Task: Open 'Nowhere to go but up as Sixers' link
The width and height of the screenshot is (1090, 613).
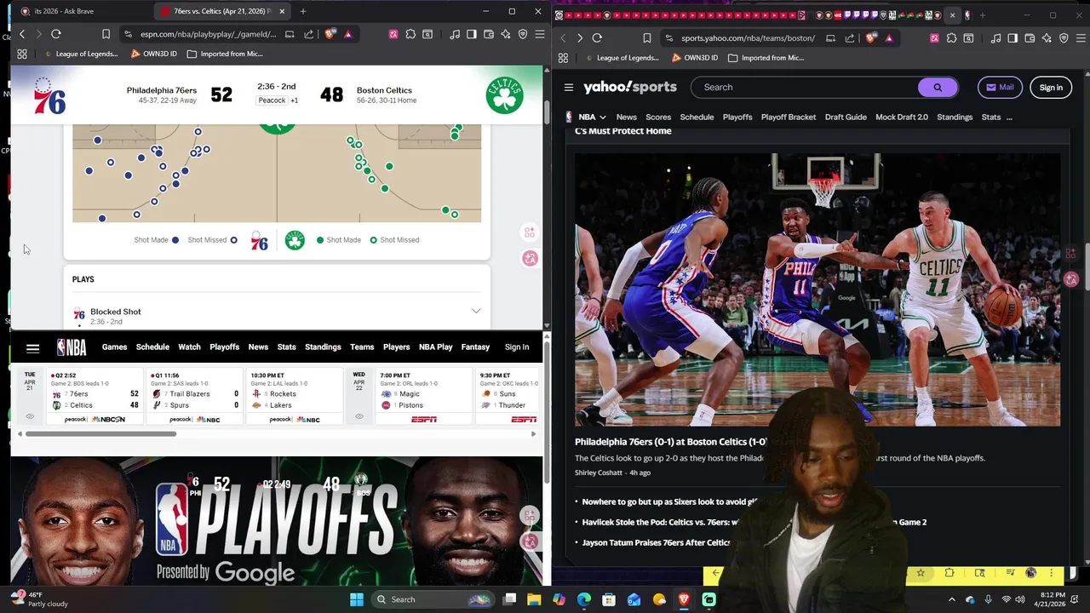Action: tap(669, 502)
